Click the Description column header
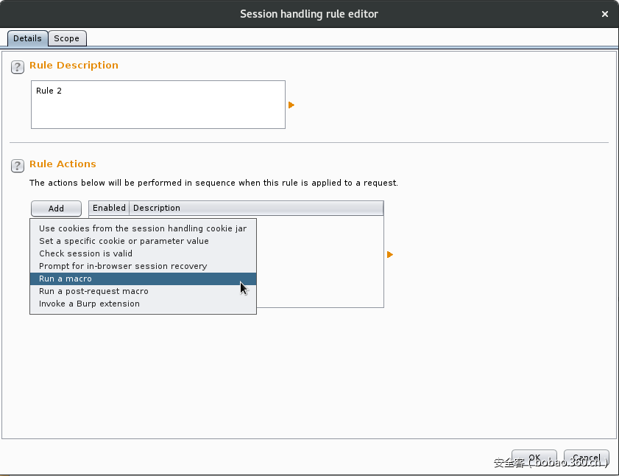Screen dimensions: 619x476 click(256, 208)
